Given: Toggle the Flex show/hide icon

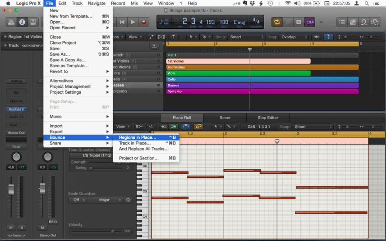Looking at the screenshot, I should [x=161, y=37].
